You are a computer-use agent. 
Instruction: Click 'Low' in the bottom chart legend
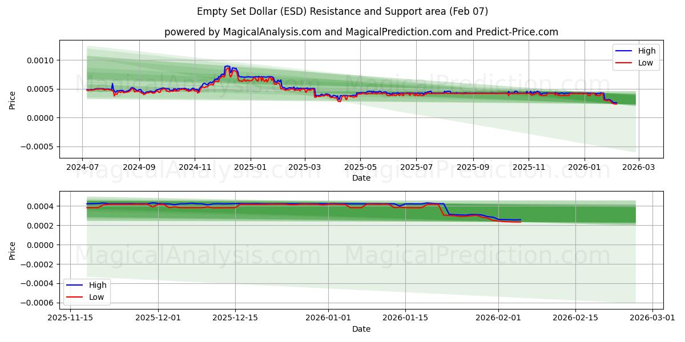click(x=96, y=297)
